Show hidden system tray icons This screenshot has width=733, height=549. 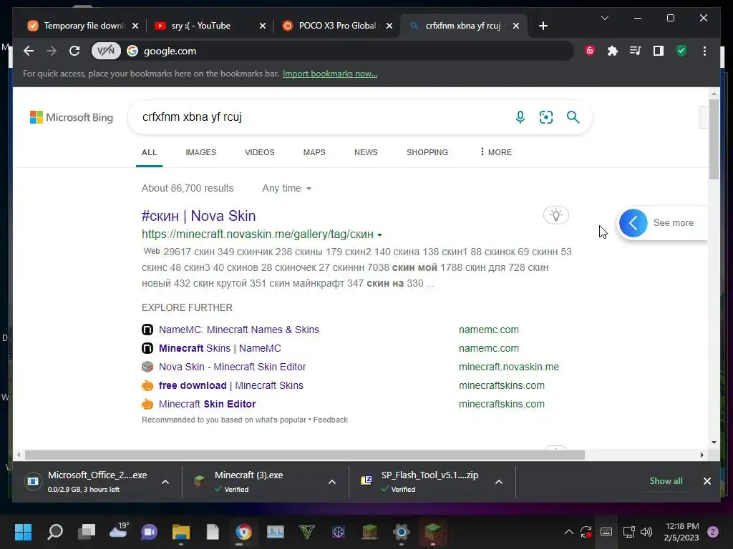(x=569, y=532)
